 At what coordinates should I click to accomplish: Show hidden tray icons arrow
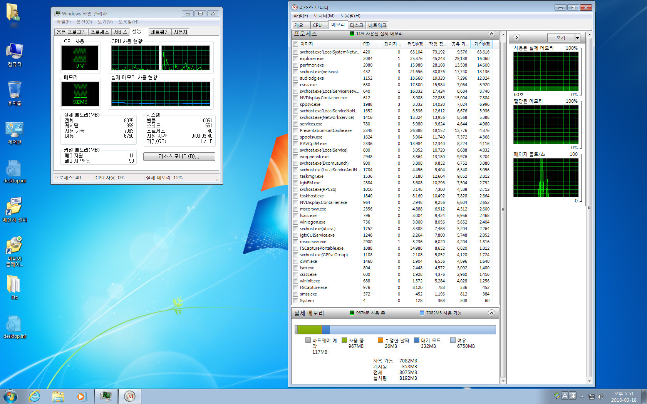tap(582, 396)
